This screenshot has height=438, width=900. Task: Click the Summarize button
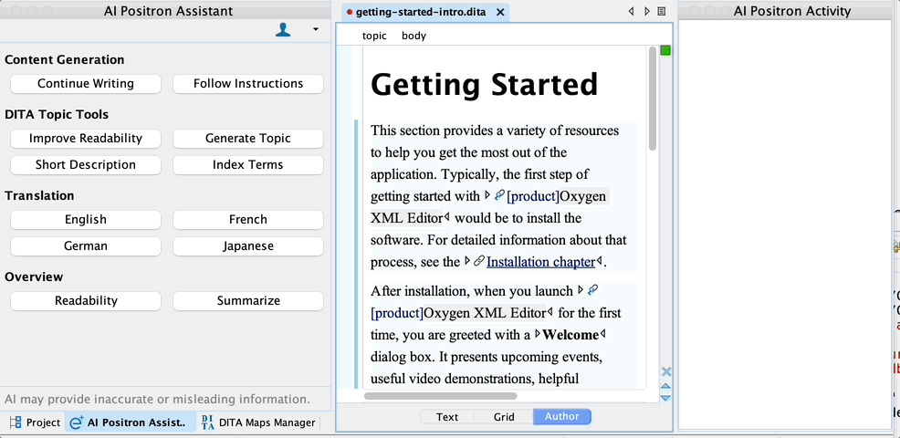(x=248, y=301)
